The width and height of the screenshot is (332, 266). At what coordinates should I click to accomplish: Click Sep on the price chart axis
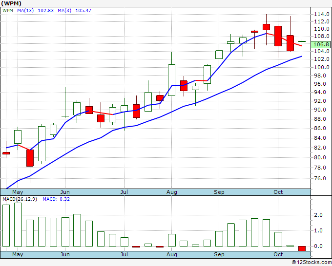coord(219,192)
